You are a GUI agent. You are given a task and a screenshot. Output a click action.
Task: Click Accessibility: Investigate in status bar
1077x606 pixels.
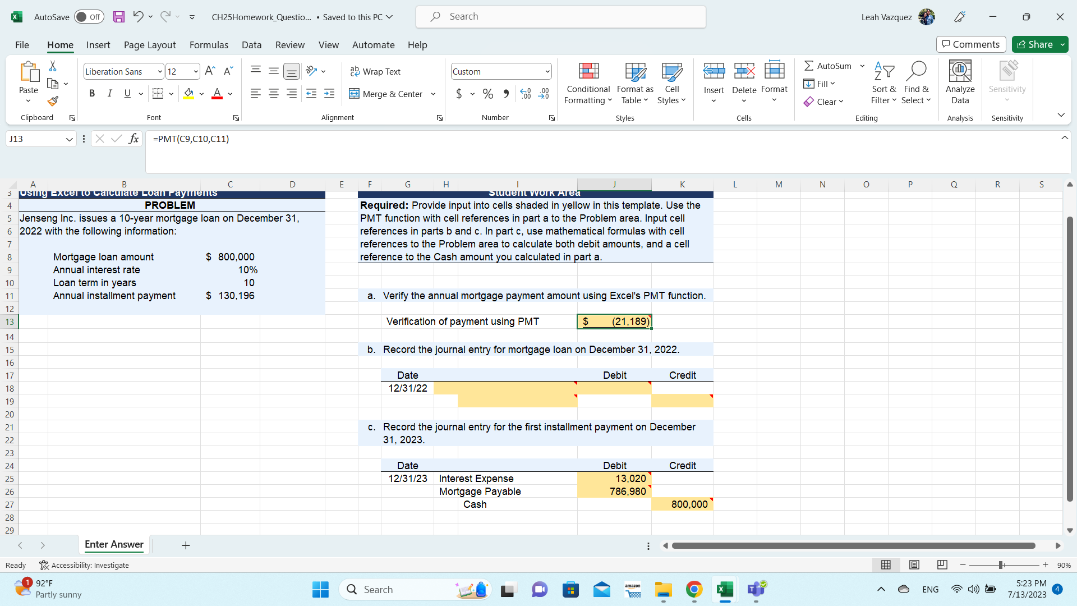pyautogui.click(x=84, y=565)
